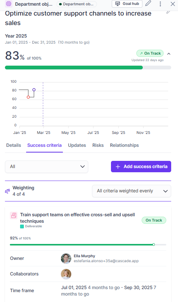Switch to the Details tab
Screen dimensions: 178x302
point(14,145)
